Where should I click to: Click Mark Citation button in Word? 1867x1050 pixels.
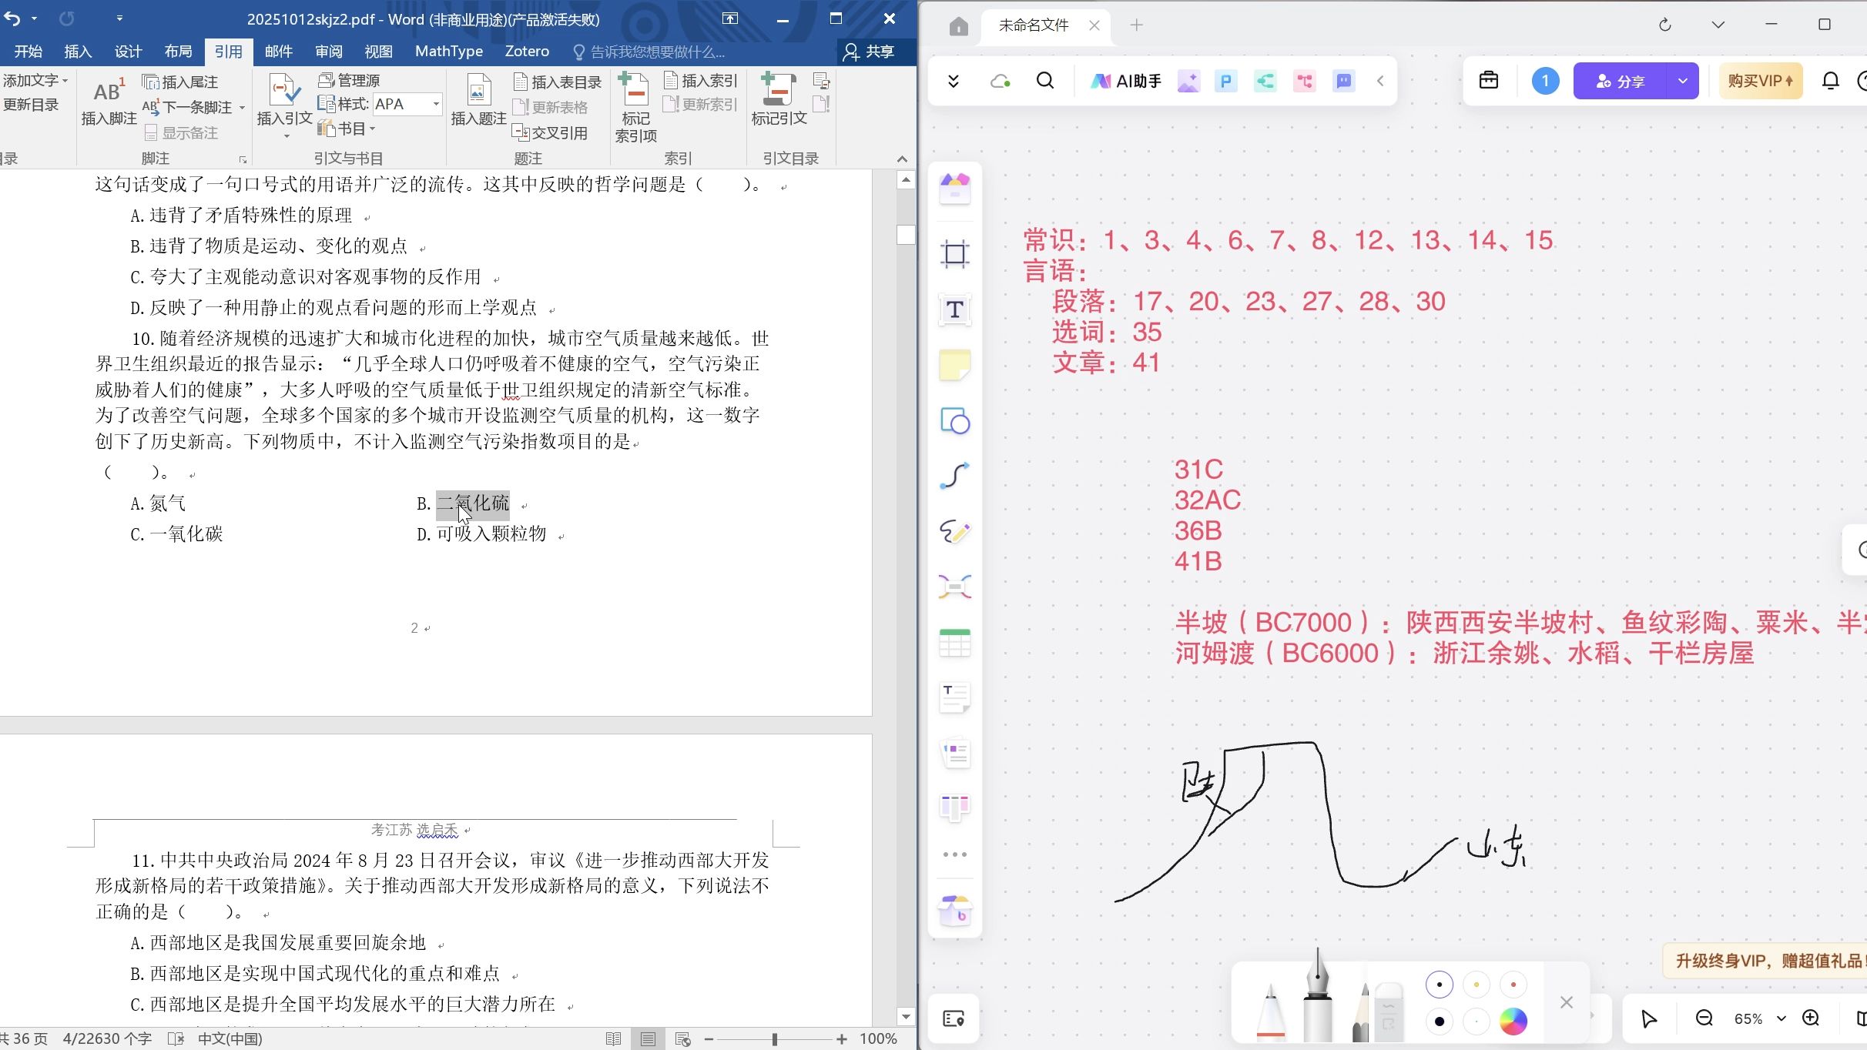tap(779, 100)
